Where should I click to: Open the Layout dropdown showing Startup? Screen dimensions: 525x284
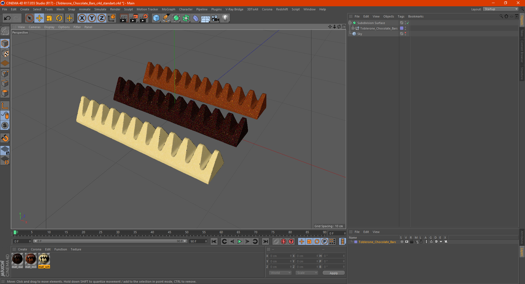[501, 9]
